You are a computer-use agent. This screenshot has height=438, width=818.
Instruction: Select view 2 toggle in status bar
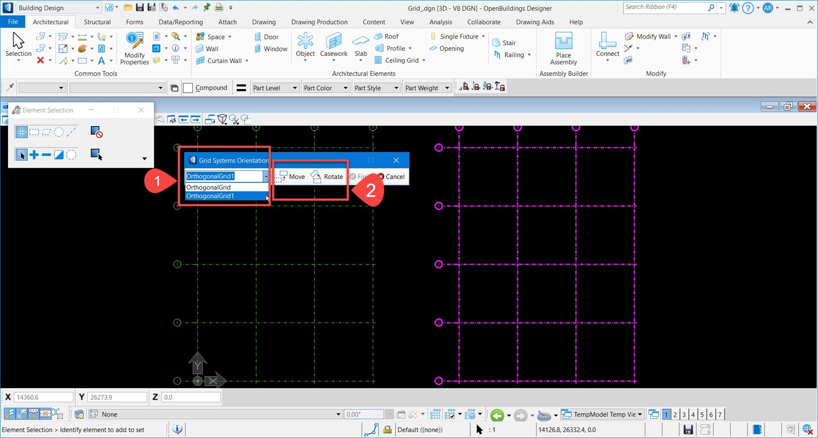coord(675,415)
